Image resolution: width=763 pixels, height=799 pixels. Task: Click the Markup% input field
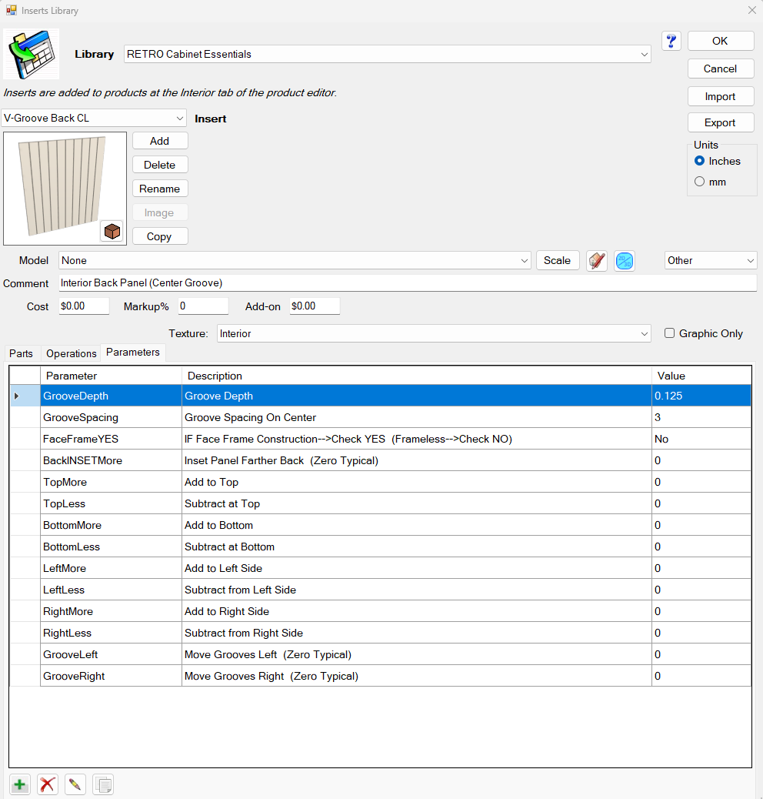203,306
